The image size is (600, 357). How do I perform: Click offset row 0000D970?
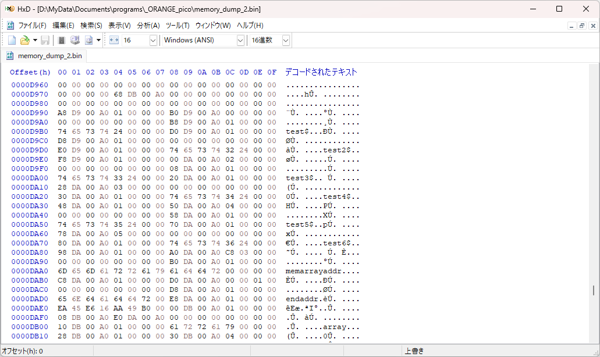coord(30,94)
